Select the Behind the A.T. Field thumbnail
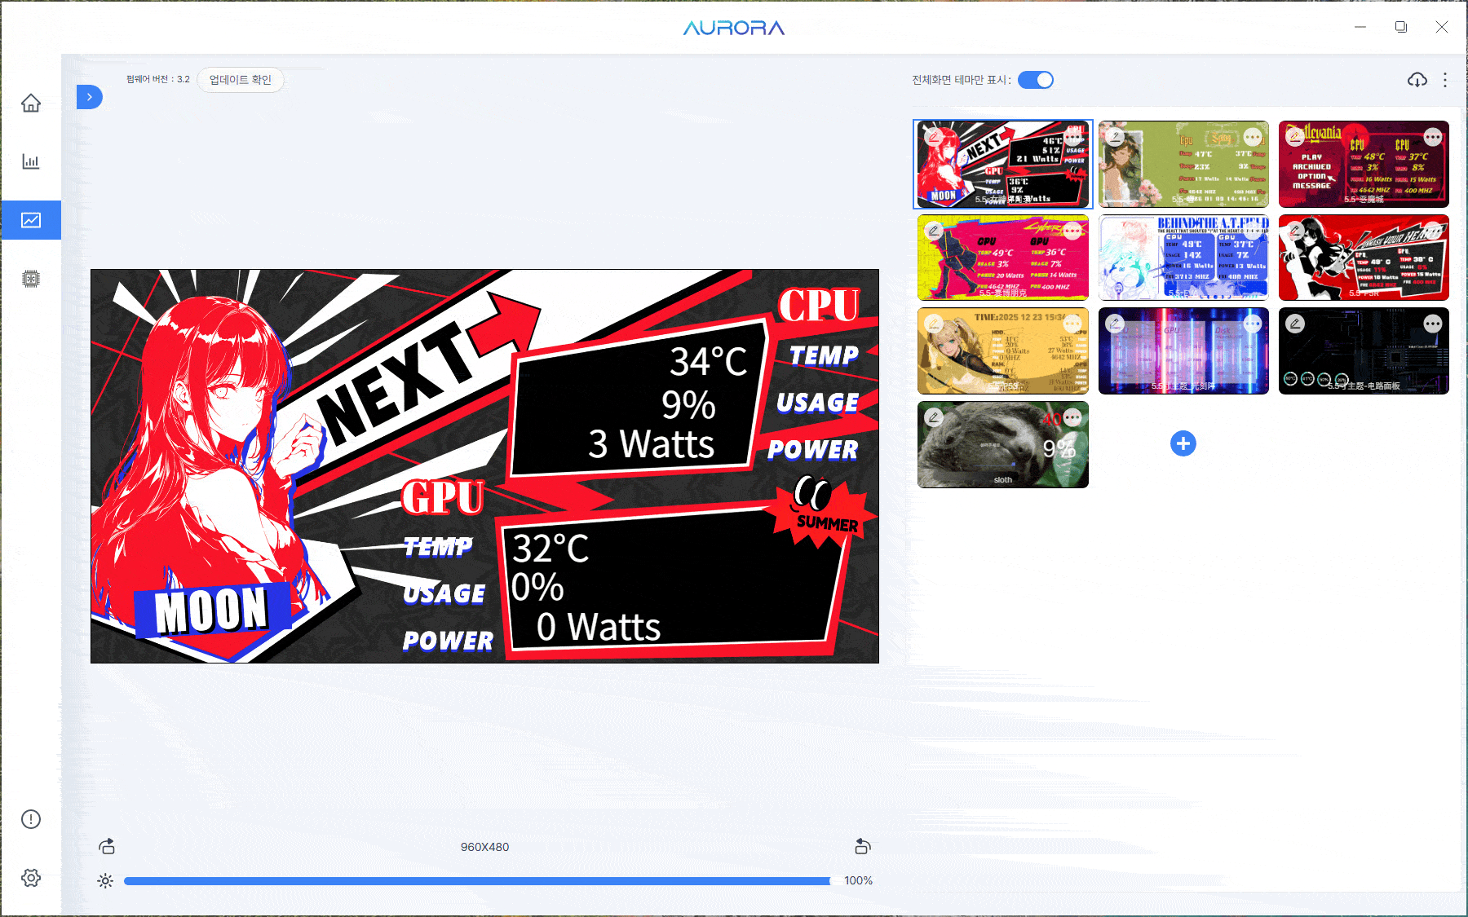Image resolution: width=1468 pixels, height=917 pixels. pos(1183,258)
